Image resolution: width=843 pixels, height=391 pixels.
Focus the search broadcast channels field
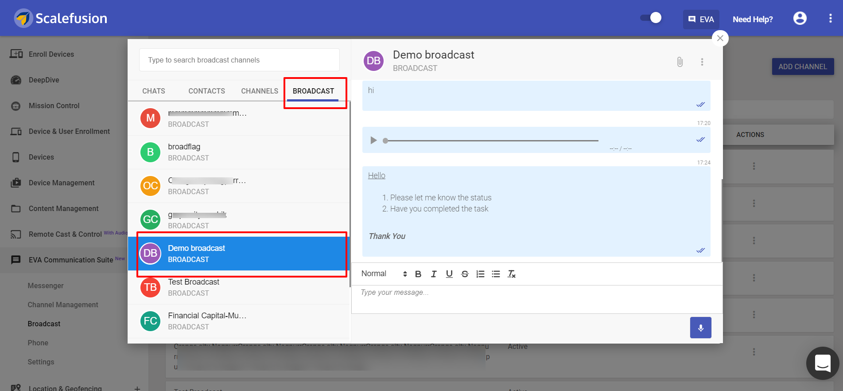coord(239,60)
